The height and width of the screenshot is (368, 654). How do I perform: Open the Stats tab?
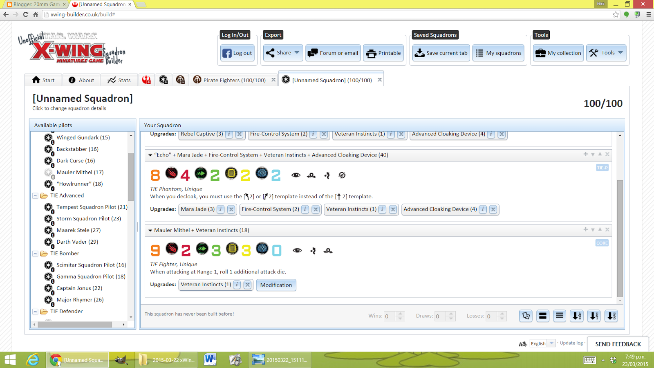(x=119, y=80)
